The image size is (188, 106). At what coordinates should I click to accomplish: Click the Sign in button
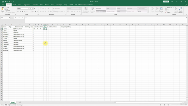[x=166, y=1]
